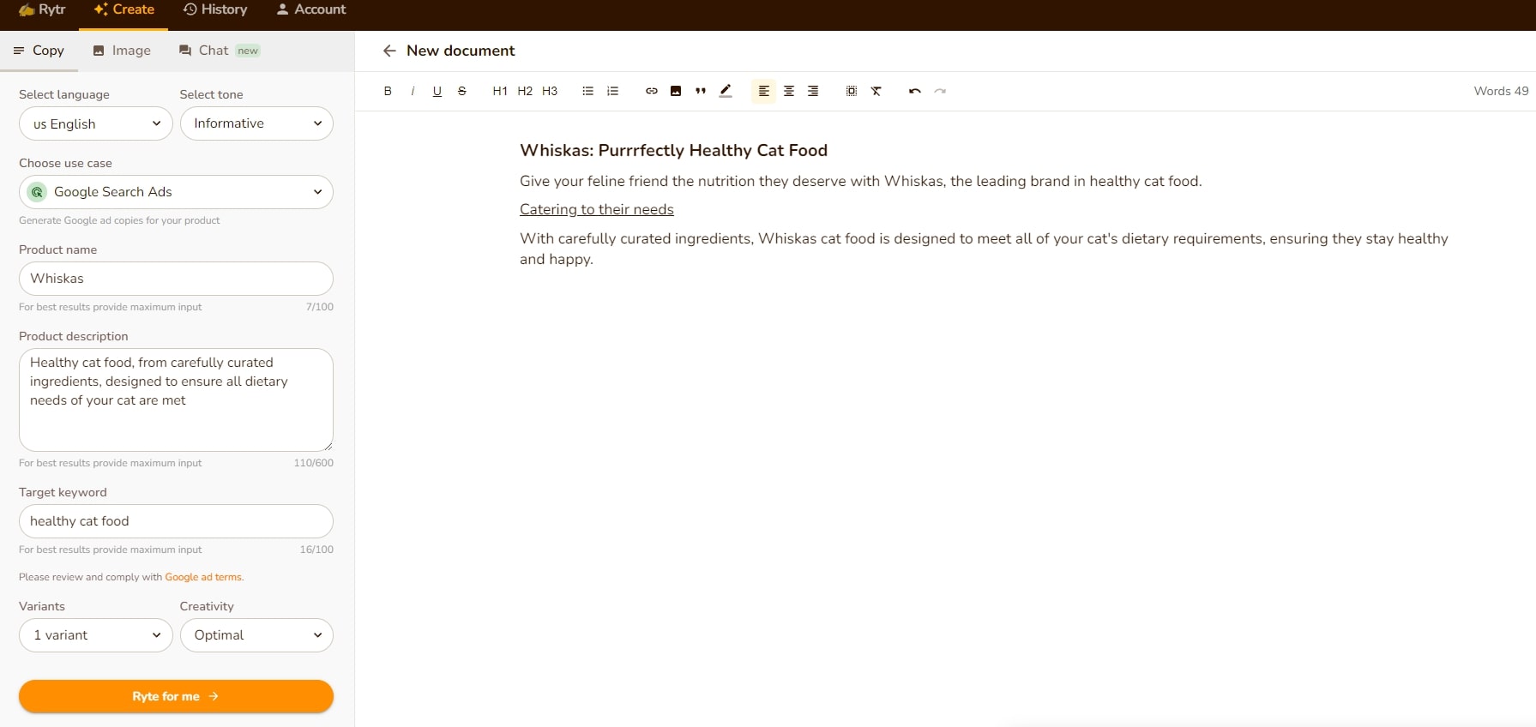Open the Account menu
This screenshot has width=1536, height=727.
[x=311, y=9]
